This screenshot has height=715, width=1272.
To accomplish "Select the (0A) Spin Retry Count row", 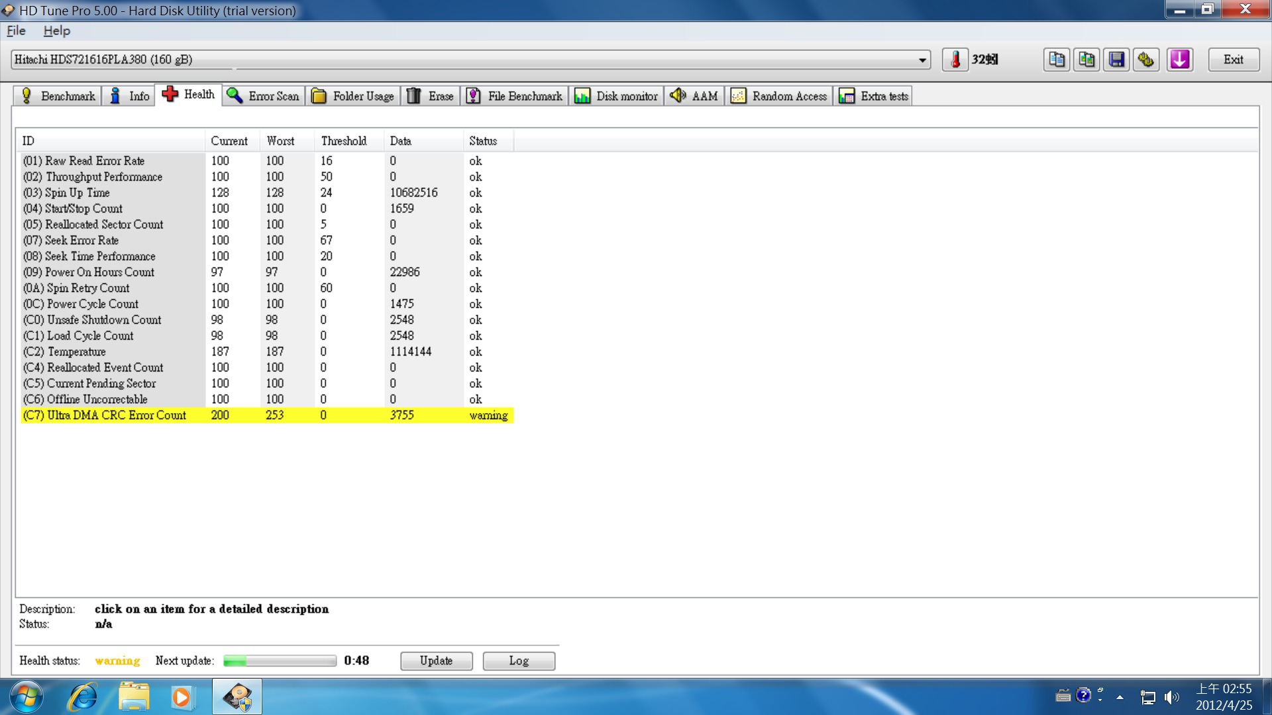I will (x=267, y=288).
